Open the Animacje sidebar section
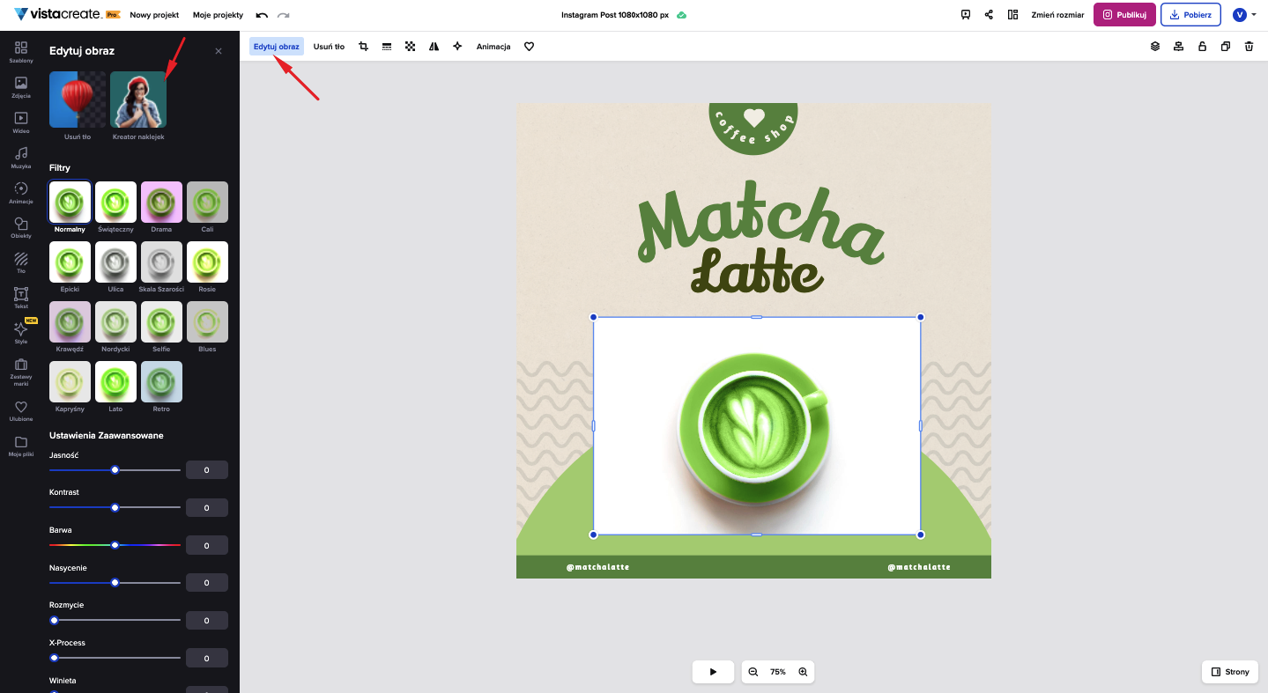The image size is (1268, 693). (21, 192)
